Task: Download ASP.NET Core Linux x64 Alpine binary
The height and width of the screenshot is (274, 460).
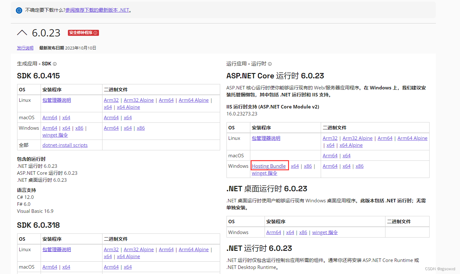Action: [351, 145]
